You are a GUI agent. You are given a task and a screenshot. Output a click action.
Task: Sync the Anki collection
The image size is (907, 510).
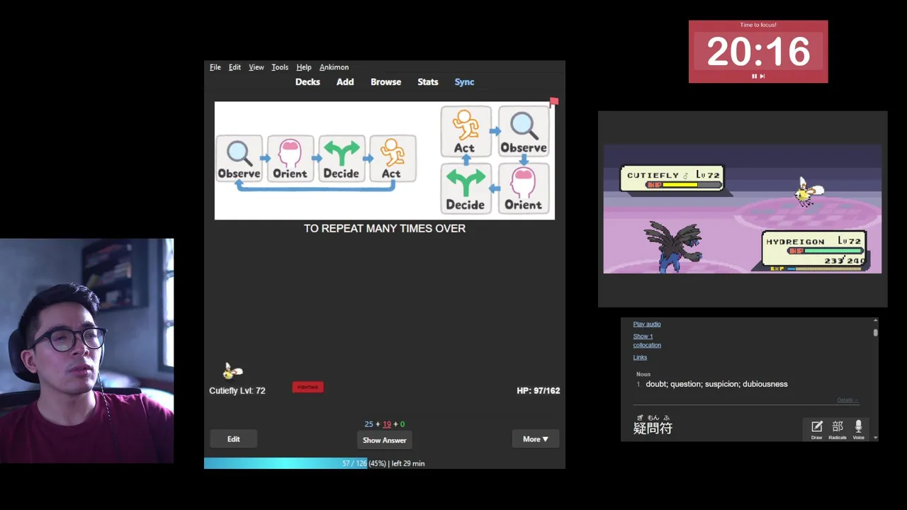coord(464,82)
